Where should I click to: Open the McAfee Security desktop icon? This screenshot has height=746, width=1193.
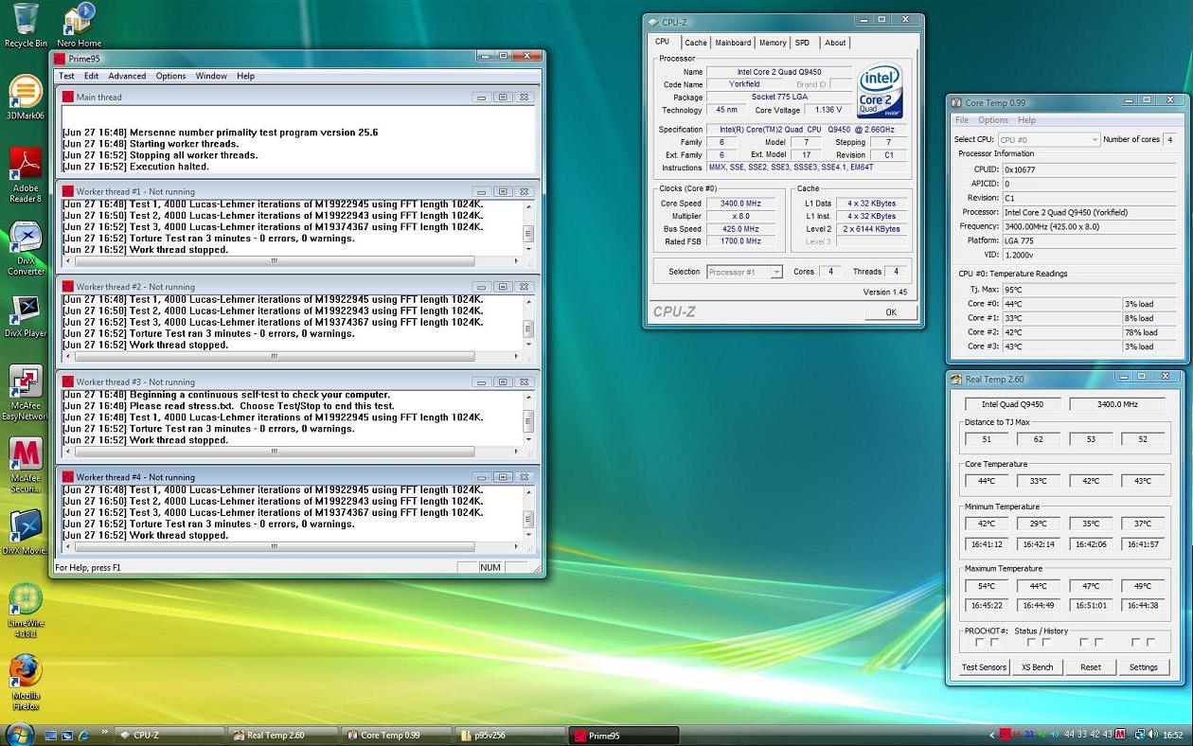(26, 466)
